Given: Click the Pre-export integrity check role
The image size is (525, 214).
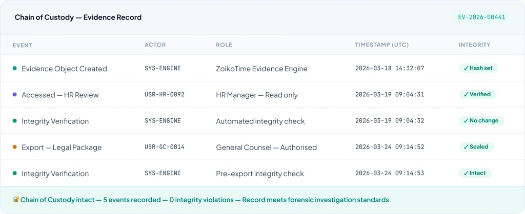Looking at the screenshot, I should pyautogui.click(x=260, y=174).
